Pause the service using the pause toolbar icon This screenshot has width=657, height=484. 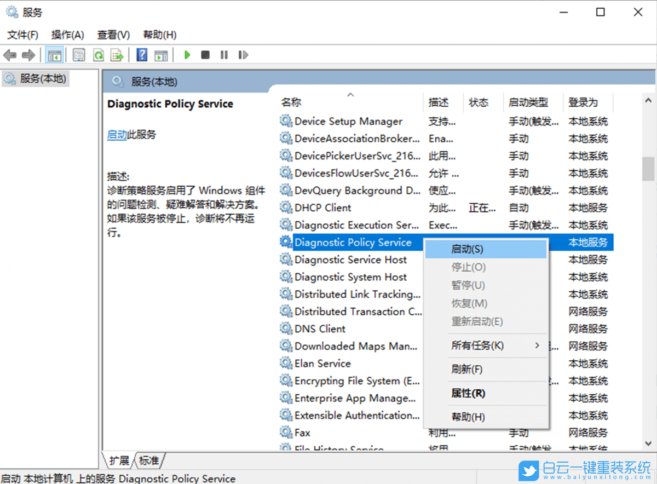click(x=224, y=55)
